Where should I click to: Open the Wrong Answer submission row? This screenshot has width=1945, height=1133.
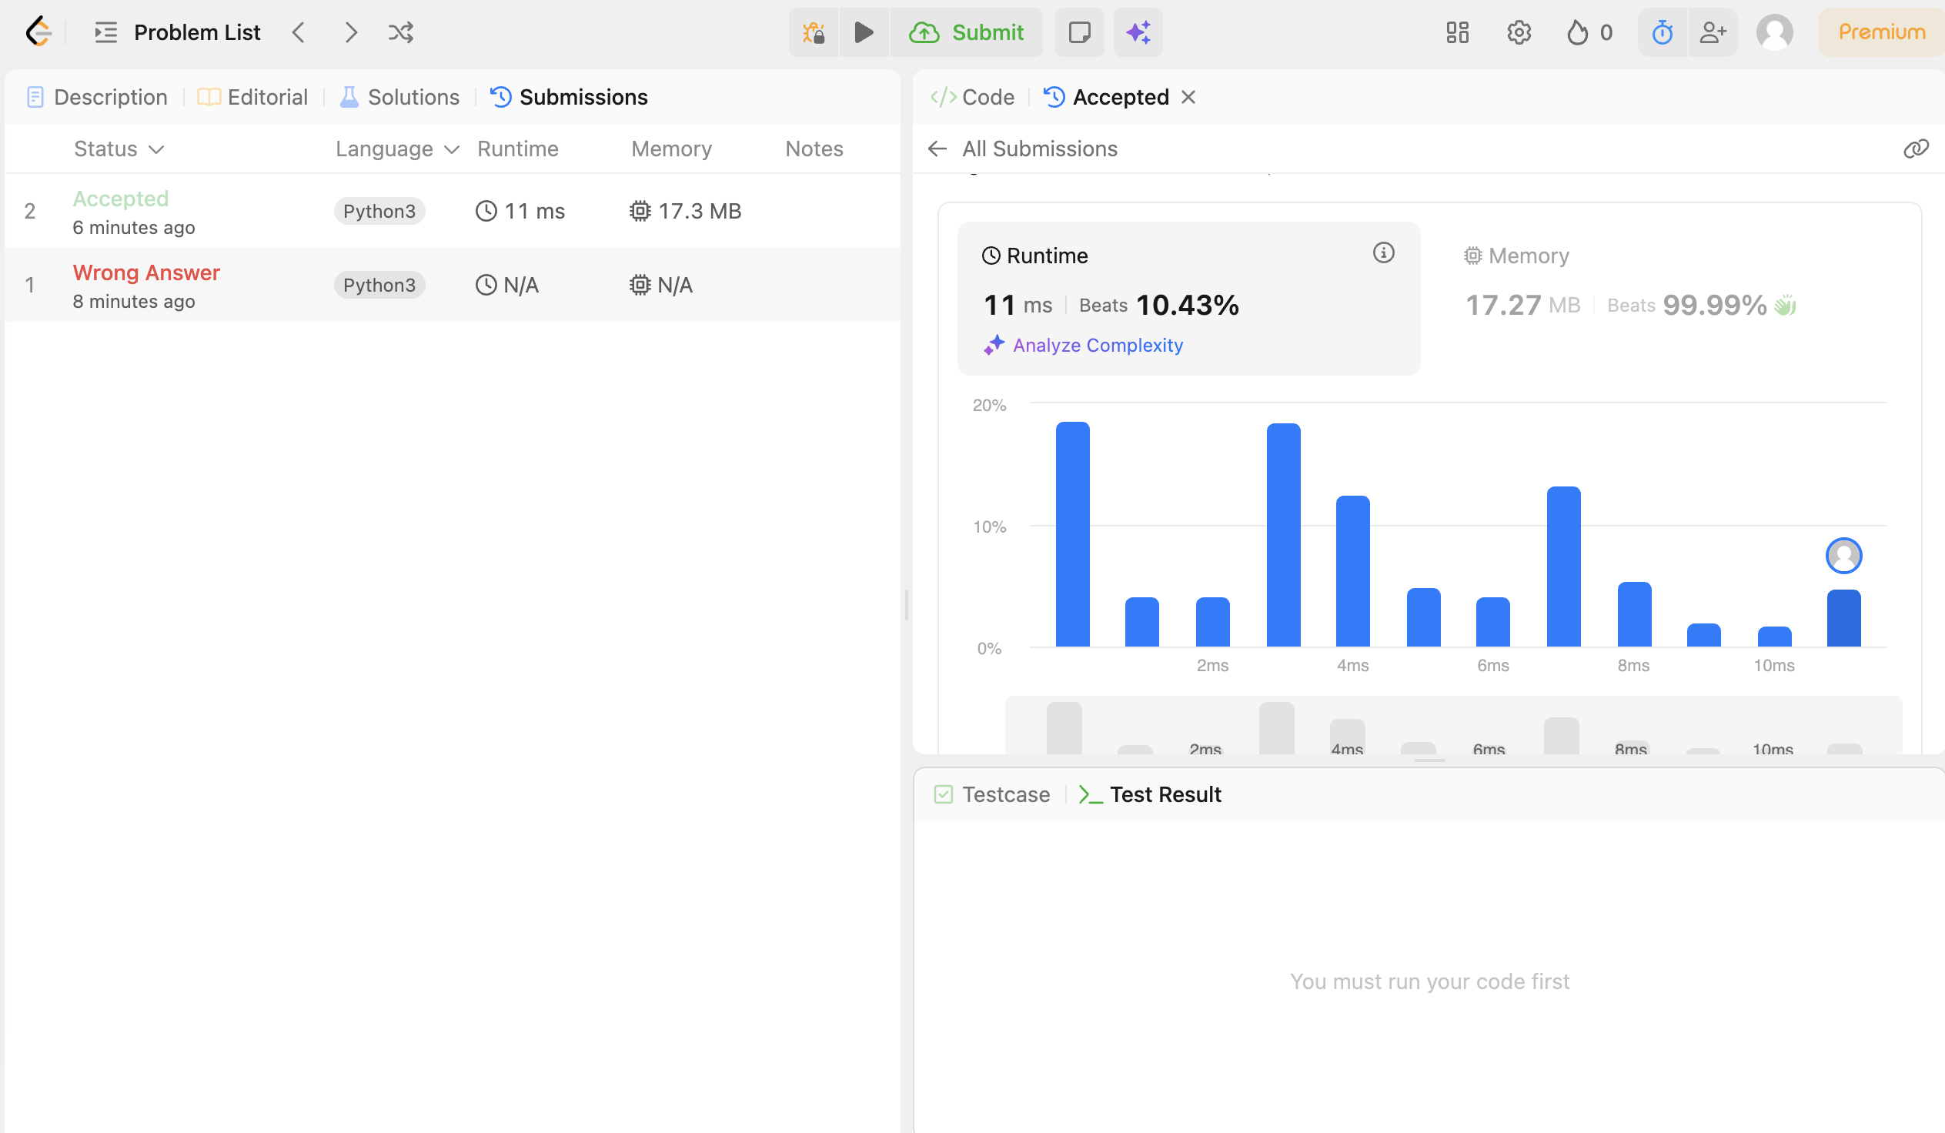pos(453,286)
